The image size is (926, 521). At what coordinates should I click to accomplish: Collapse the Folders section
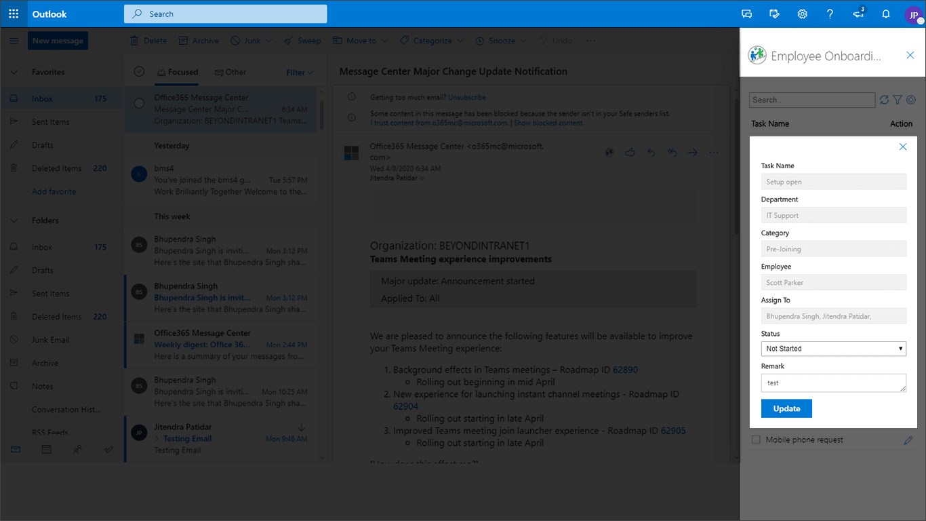(x=14, y=220)
